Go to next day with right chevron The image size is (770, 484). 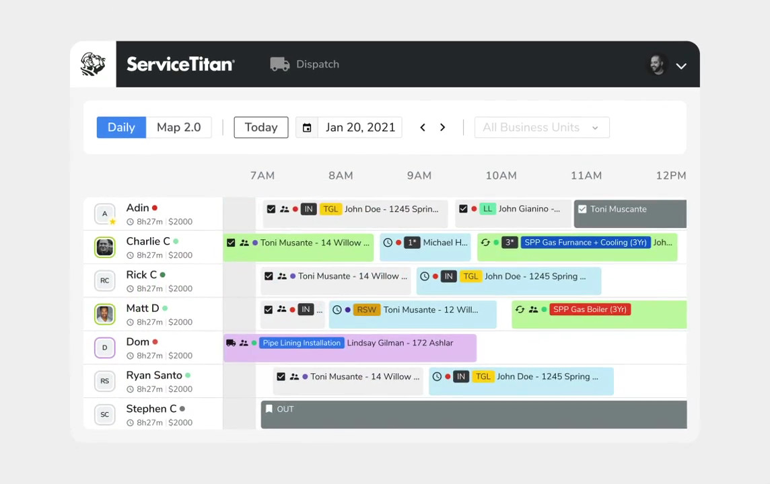click(x=442, y=128)
